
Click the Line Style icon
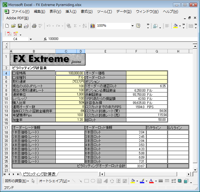click(161, 181)
